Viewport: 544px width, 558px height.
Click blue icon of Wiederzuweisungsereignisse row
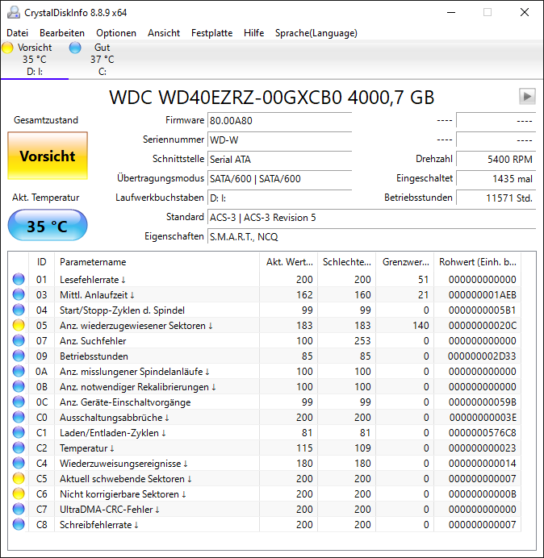(19, 463)
